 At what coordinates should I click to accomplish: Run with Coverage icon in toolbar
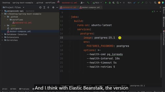coord(114,3)
